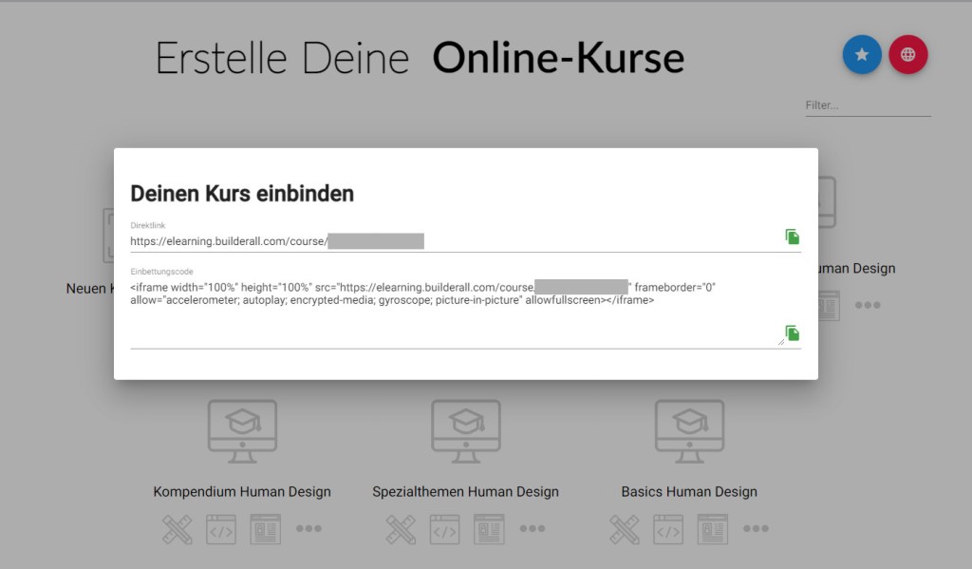
Task: Copy the Direktlink URL with the copy icon
Action: pyautogui.click(x=792, y=237)
